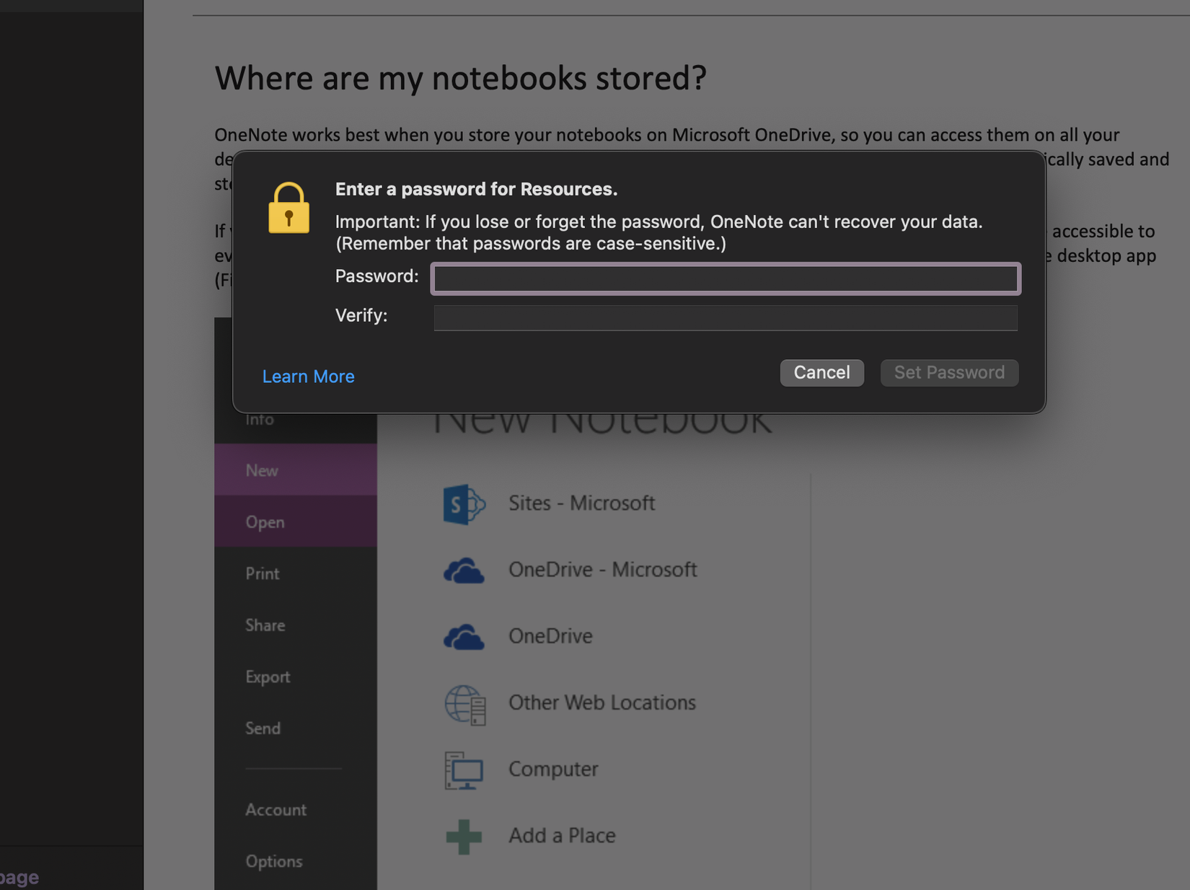This screenshot has width=1190, height=890.
Task: Click the yellow padlock icon in the dialog
Action: (288, 209)
